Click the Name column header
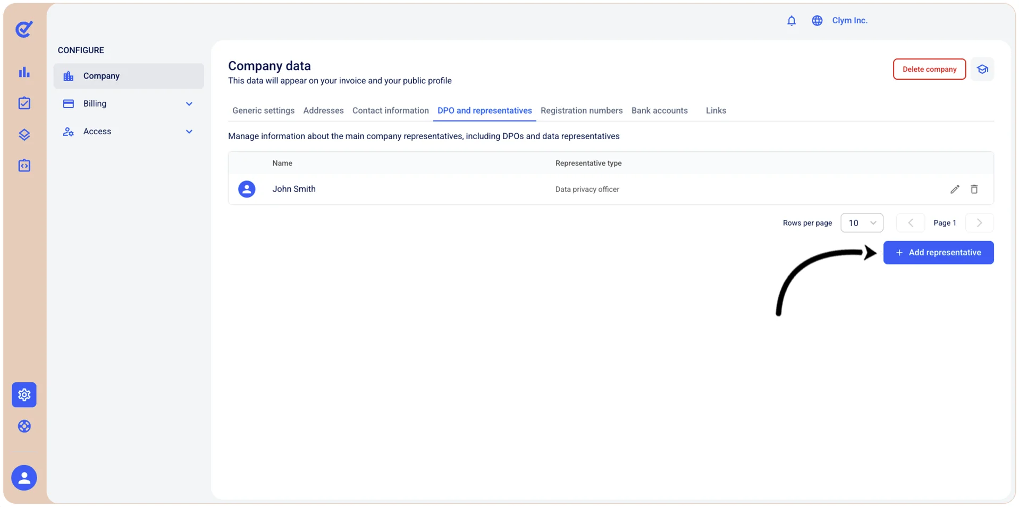 coord(282,163)
